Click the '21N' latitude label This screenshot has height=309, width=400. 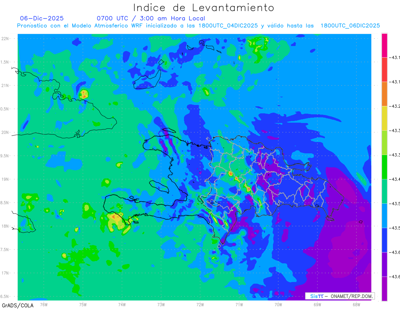(x=6, y=85)
